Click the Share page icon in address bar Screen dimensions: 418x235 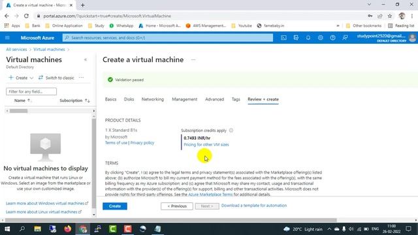point(380,16)
